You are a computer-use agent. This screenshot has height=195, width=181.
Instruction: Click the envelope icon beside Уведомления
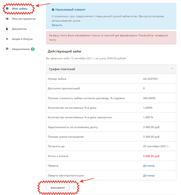(7, 49)
